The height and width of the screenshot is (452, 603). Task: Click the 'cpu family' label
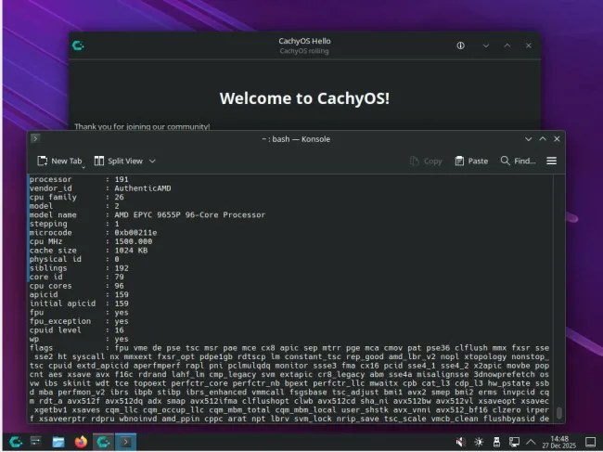(x=53, y=197)
